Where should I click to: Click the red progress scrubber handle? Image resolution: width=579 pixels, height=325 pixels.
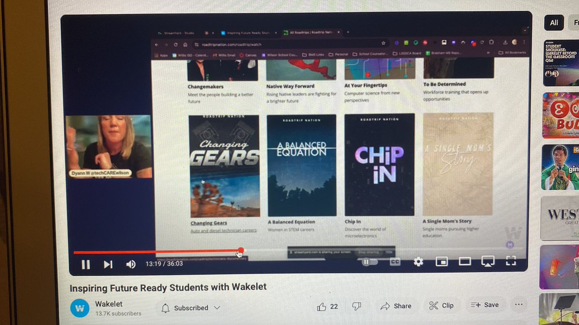pos(241,251)
